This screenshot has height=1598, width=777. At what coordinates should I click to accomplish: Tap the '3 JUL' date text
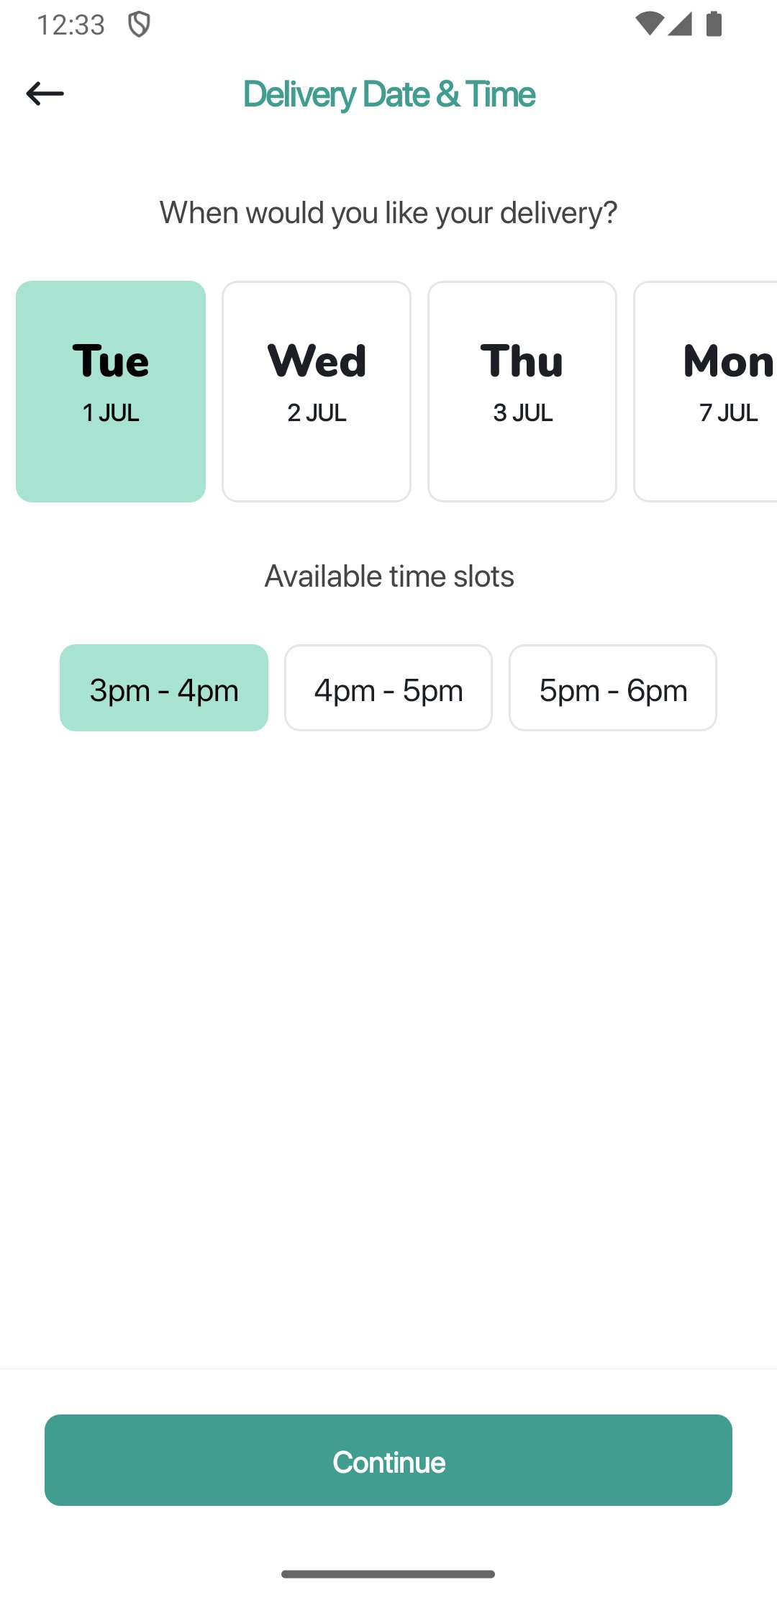[523, 412]
